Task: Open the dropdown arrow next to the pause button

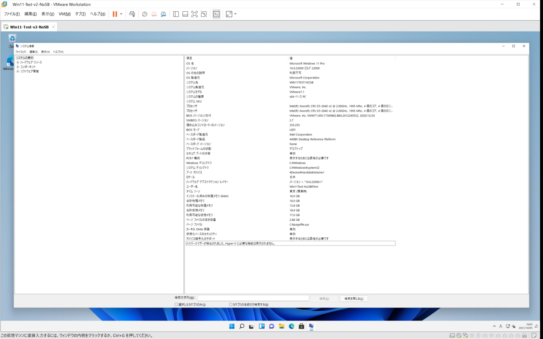Action: click(121, 14)
